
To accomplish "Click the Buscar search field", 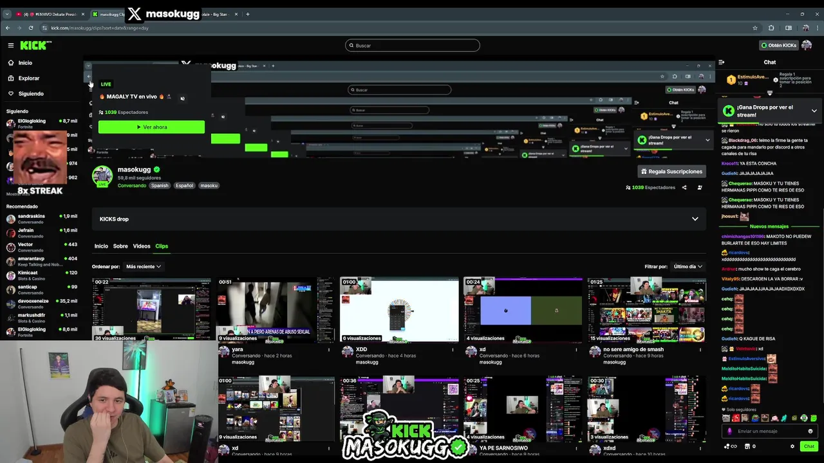I will [x=412, y=46].
